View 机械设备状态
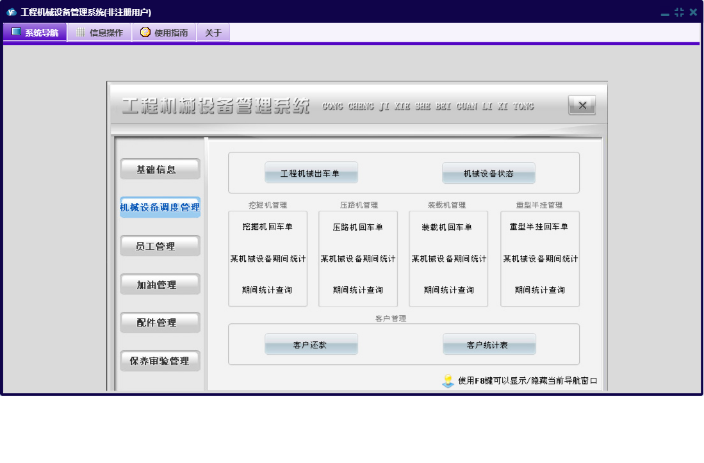Screen dimensions: 704x463 coord(489,173)
